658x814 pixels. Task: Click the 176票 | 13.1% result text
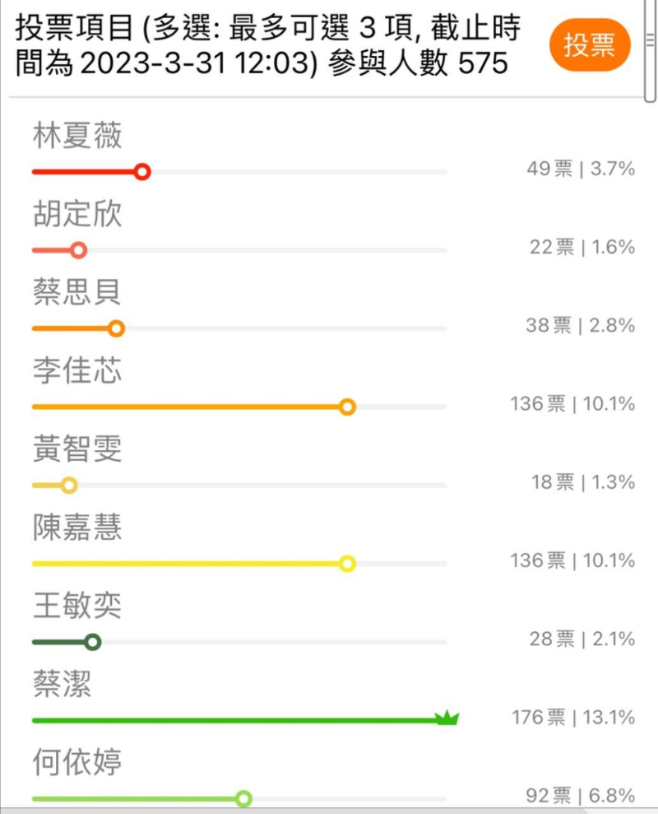573,718
